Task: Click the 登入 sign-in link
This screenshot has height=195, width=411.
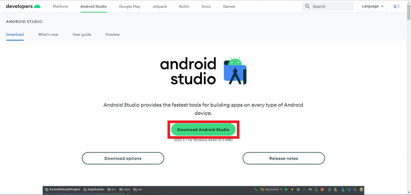Action: [397, 6]
